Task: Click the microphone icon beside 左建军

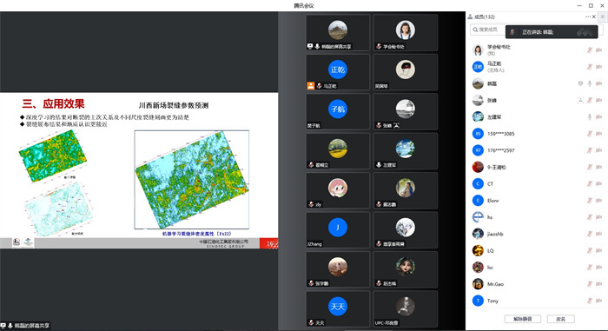Action: [x=590, y=116]
